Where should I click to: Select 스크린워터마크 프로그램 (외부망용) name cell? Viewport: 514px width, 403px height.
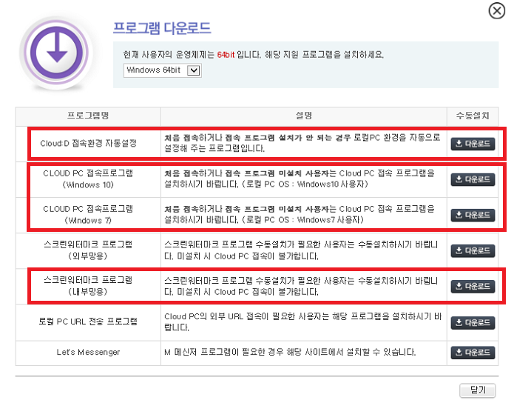[x=88, y=250]
